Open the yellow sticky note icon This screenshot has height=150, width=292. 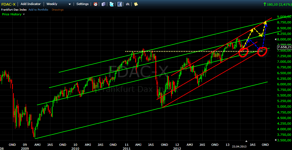click(x=136, y=4)
